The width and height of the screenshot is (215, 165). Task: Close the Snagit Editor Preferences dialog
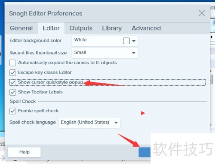click(x=202, y=13)
